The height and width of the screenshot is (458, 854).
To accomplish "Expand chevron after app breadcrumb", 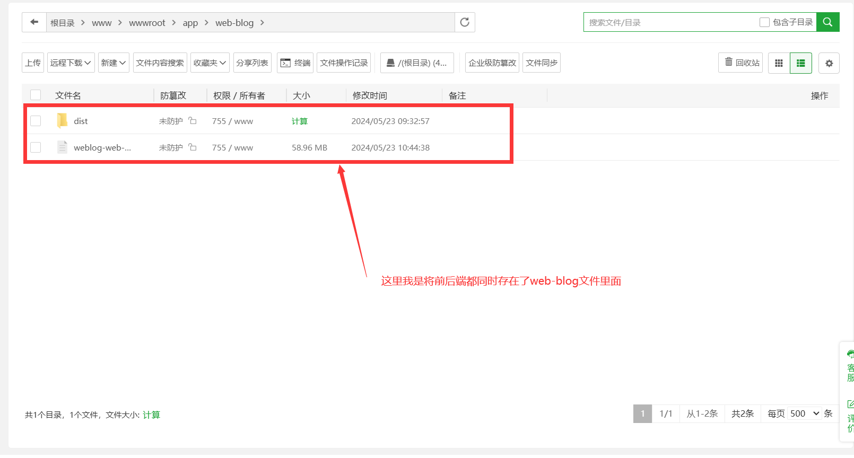I will tap(206, 23).
